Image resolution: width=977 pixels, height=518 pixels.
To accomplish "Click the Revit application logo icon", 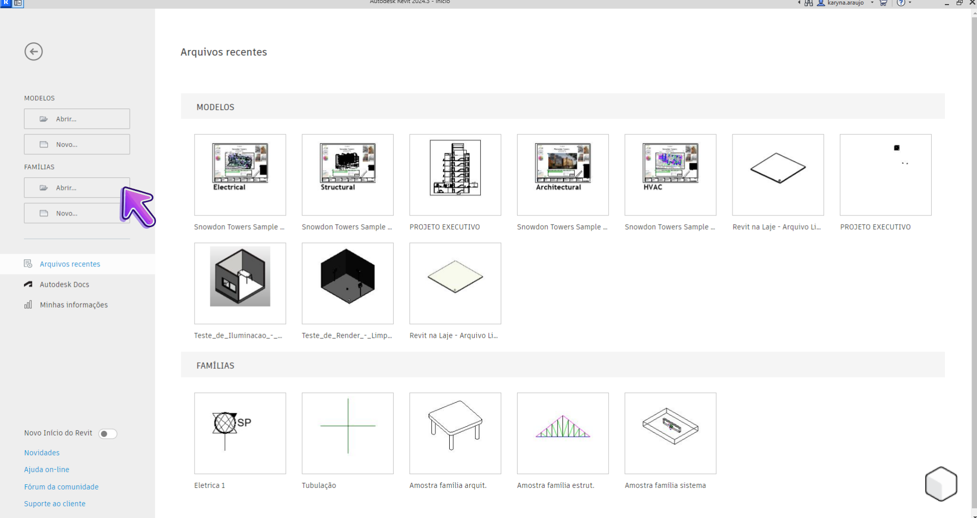I will point(6,3).
